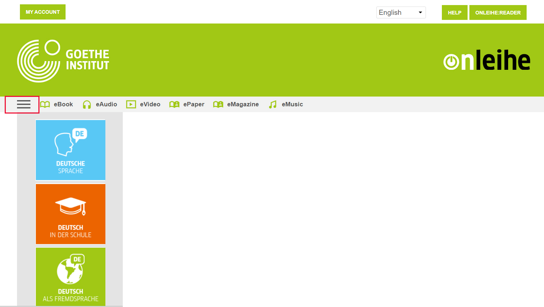Click the eVideo play icon
The height and width of the screenshot is (307, 544).
click(131, 105)
